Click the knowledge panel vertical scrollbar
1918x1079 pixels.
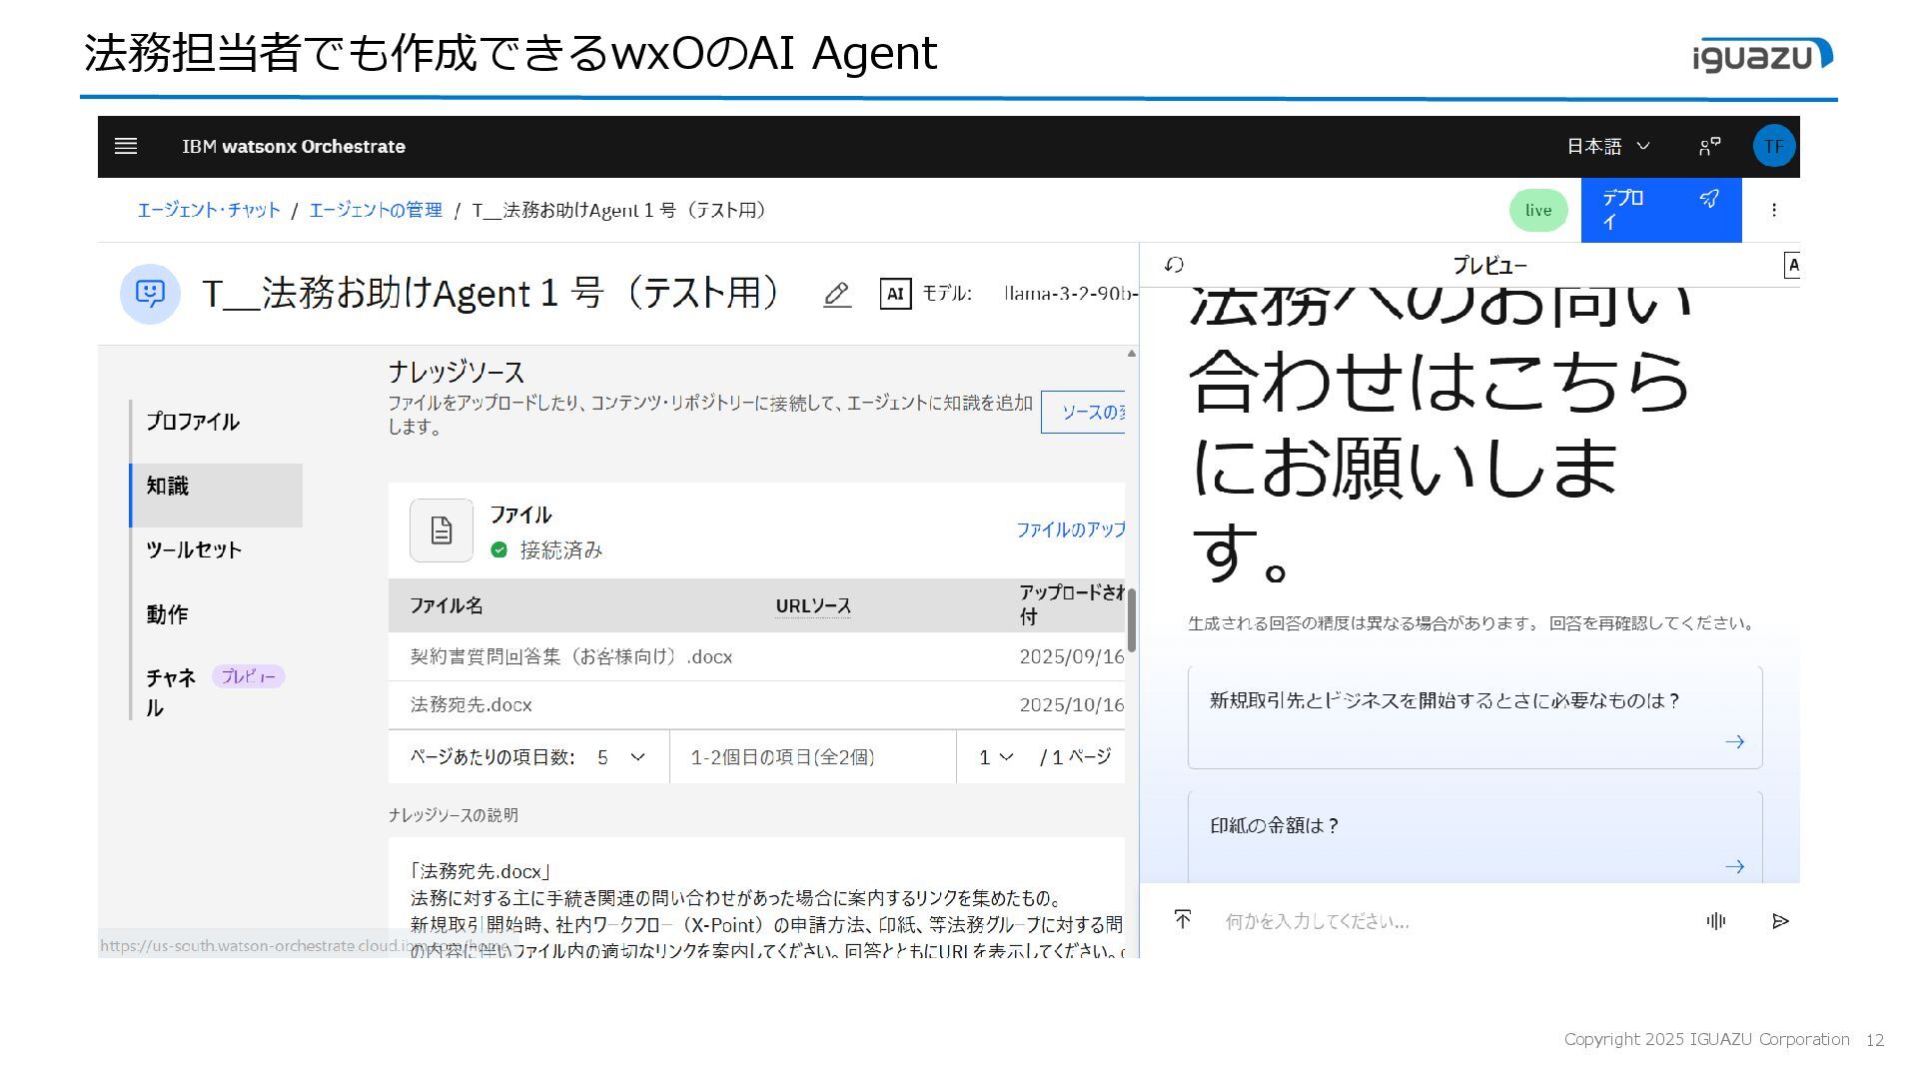1132,620
